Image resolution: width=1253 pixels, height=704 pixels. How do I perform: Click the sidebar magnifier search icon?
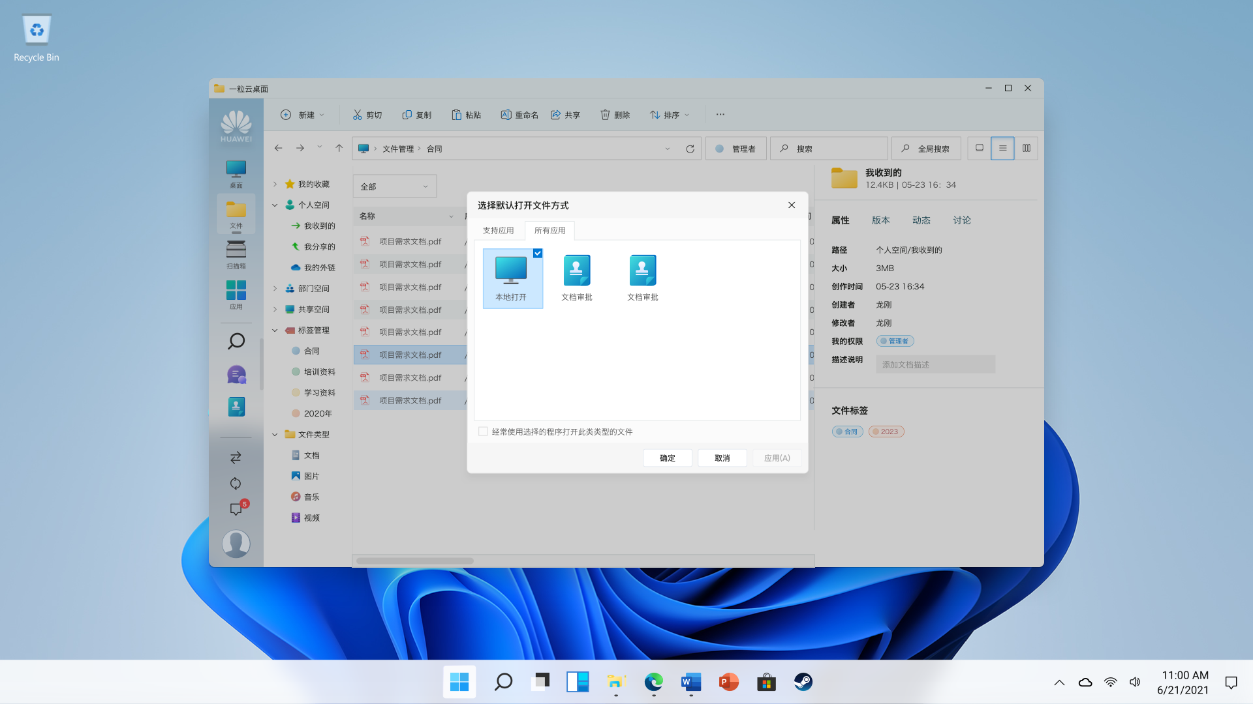click(236, 341)
